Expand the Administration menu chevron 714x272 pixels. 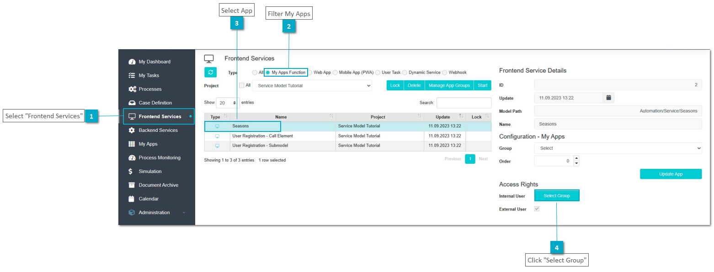coord(184,213)
